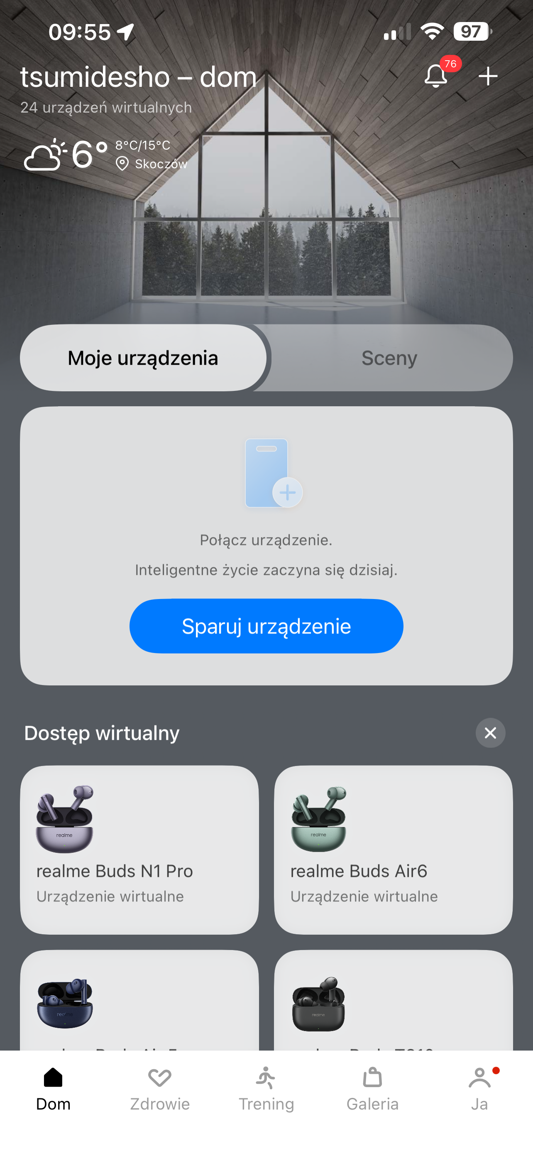Open the cloudy weather icon widget
Image resolution: width=533 pixels, height=1154 pixels.
tap(45, 155)
